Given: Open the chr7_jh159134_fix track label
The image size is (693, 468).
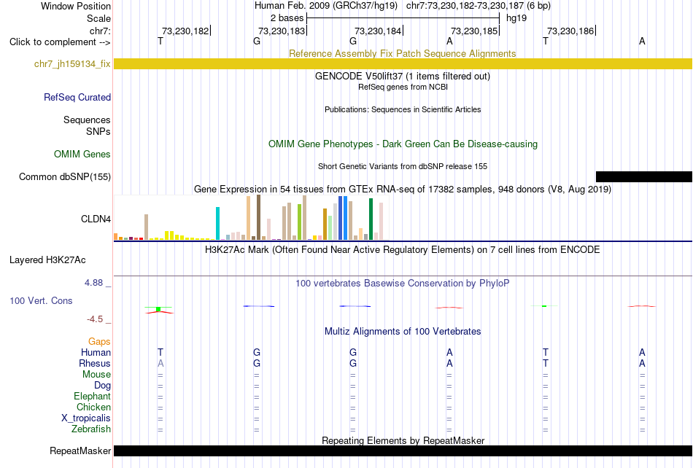Looking at the screenshot, I should click(x=72, y=64).
